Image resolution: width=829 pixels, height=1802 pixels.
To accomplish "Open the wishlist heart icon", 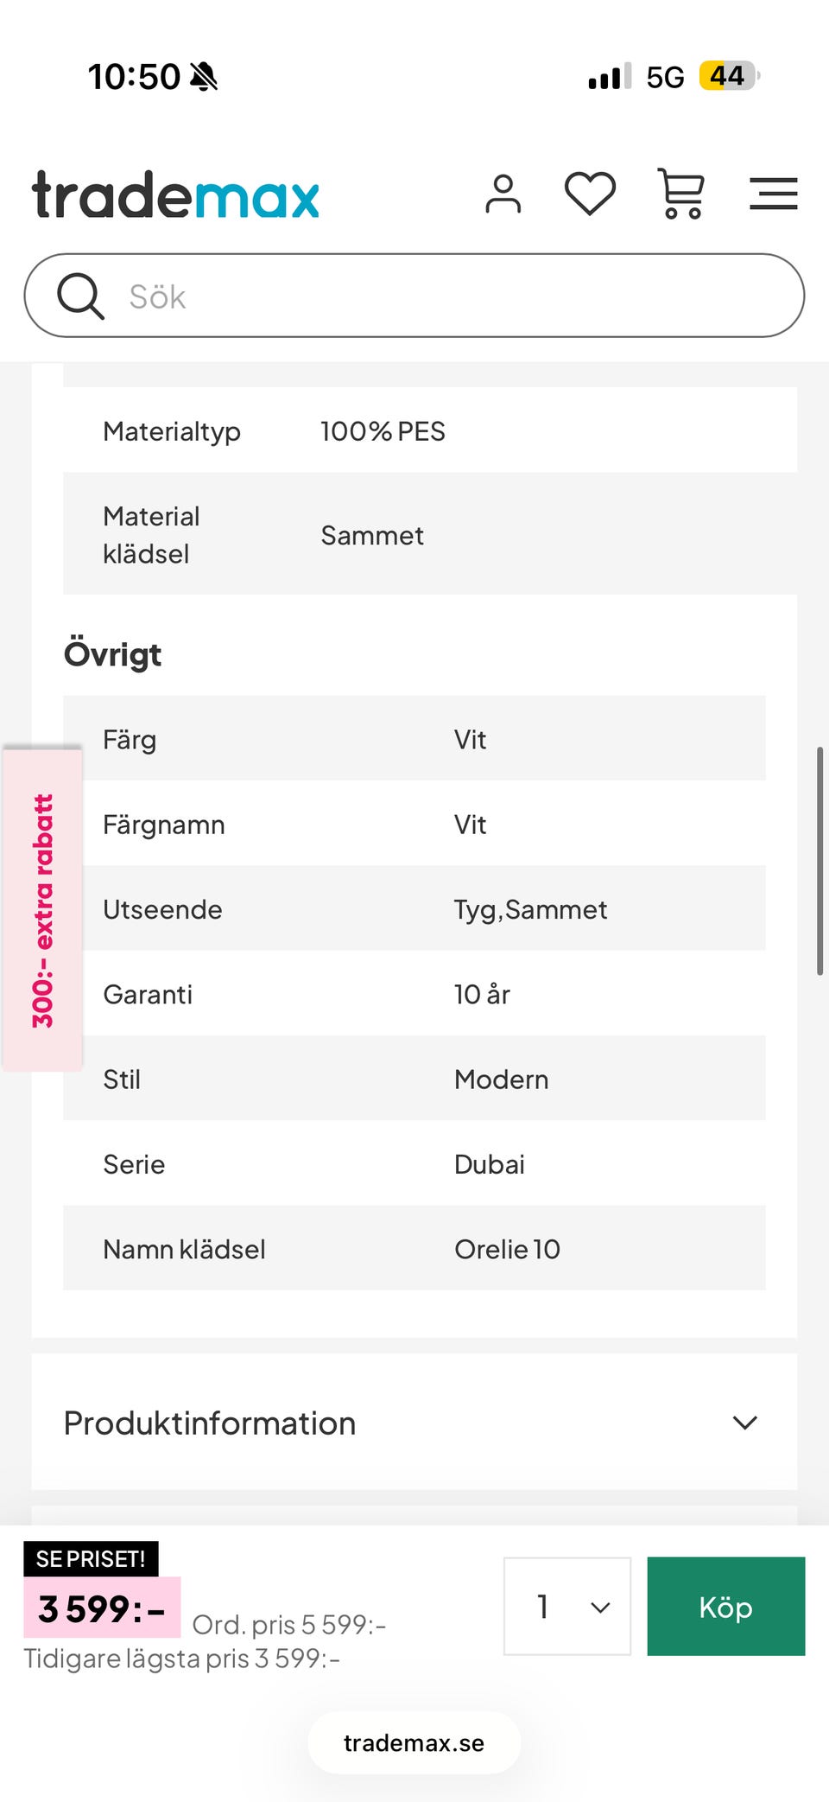I will click(590, 193).
